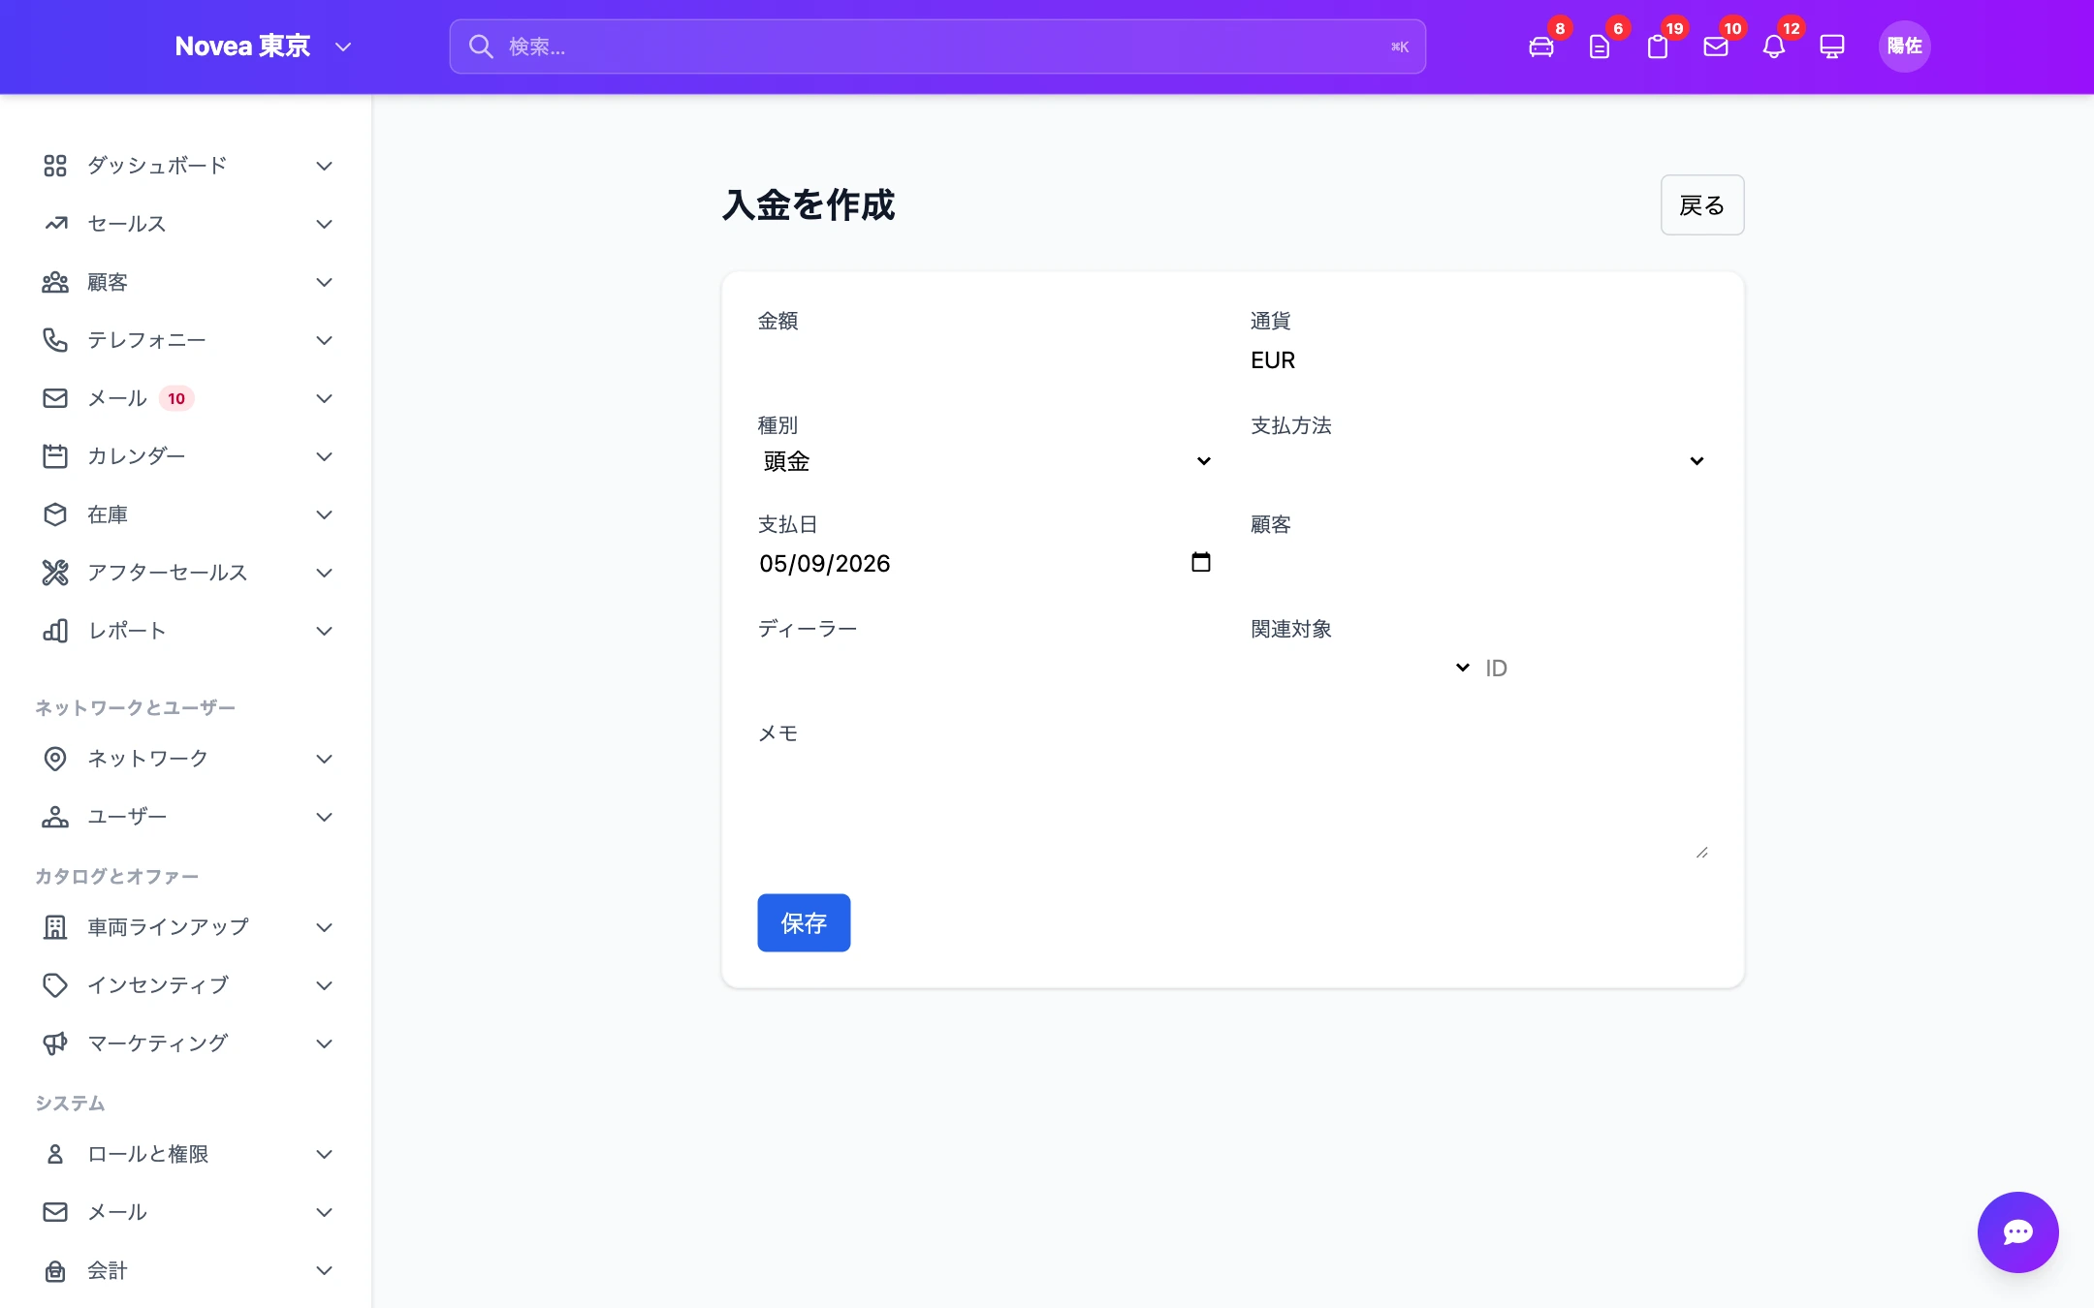Open the レポート menu item

click(x=188, y=631)
